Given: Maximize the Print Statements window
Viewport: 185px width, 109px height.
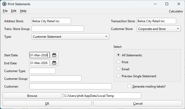Looking at the screenshot, I should pos(167,4).
